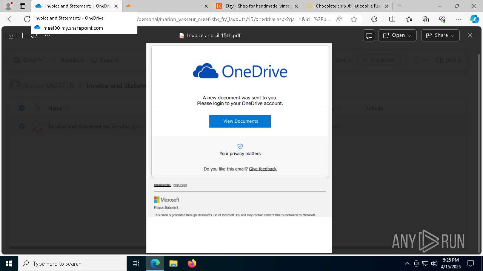Click the View Documents button

240,121
